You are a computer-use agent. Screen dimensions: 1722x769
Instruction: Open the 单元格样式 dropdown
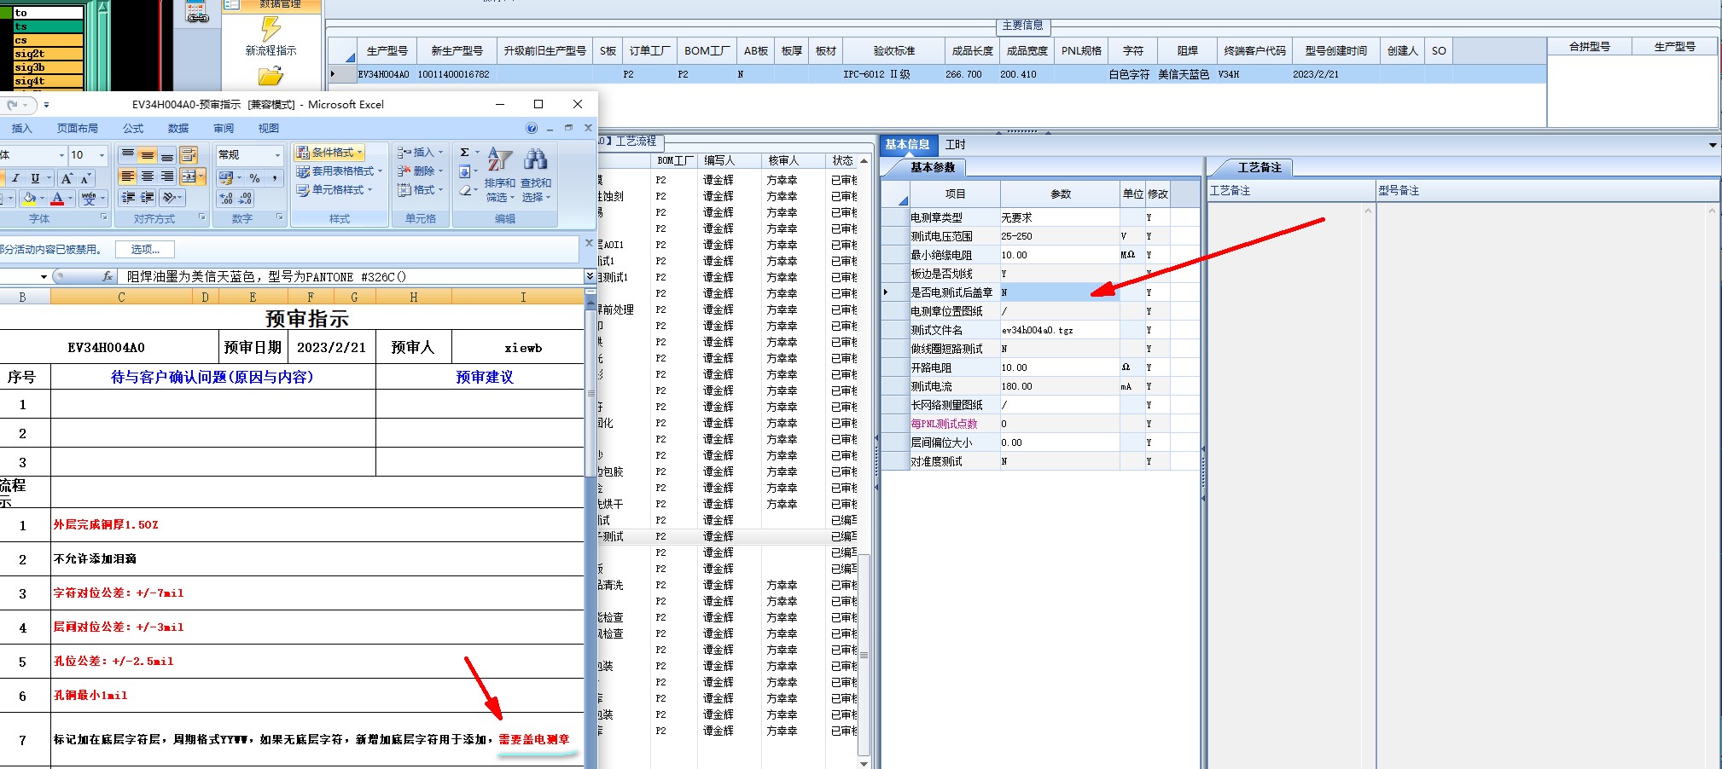pyautogui.click(x=334, y=190)
